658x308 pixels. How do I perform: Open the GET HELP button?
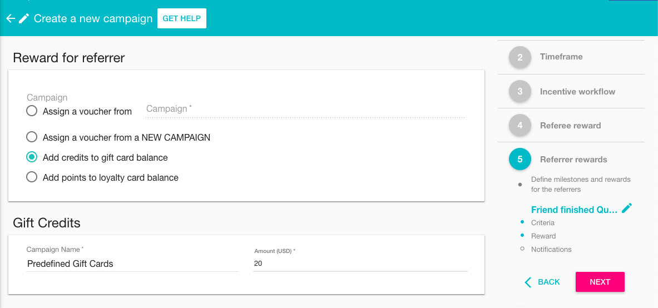pos(182,18)
